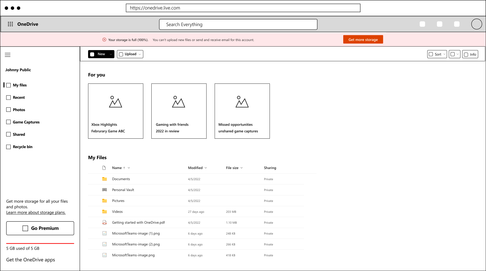Open the user profile avatar circle
The image size is (486, 271).
click(x=477, y=24)
